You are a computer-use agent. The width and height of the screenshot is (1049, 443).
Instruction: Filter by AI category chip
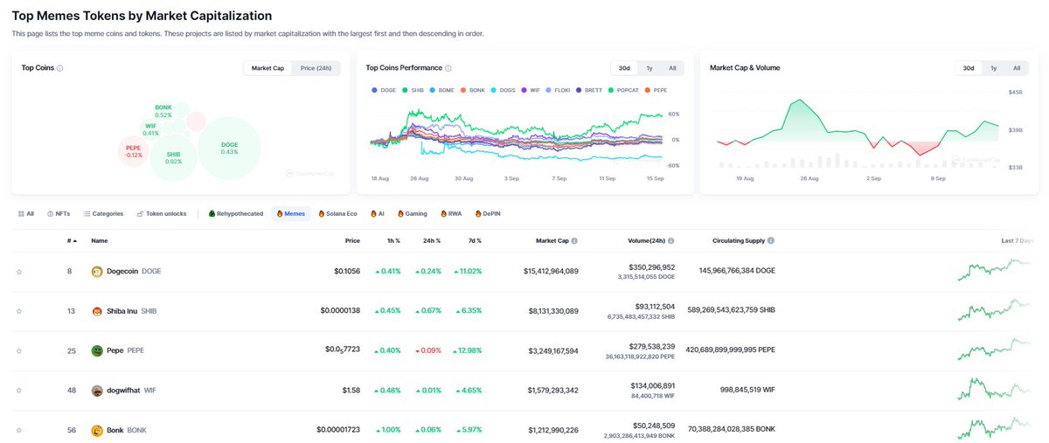(x=378, y=213)
